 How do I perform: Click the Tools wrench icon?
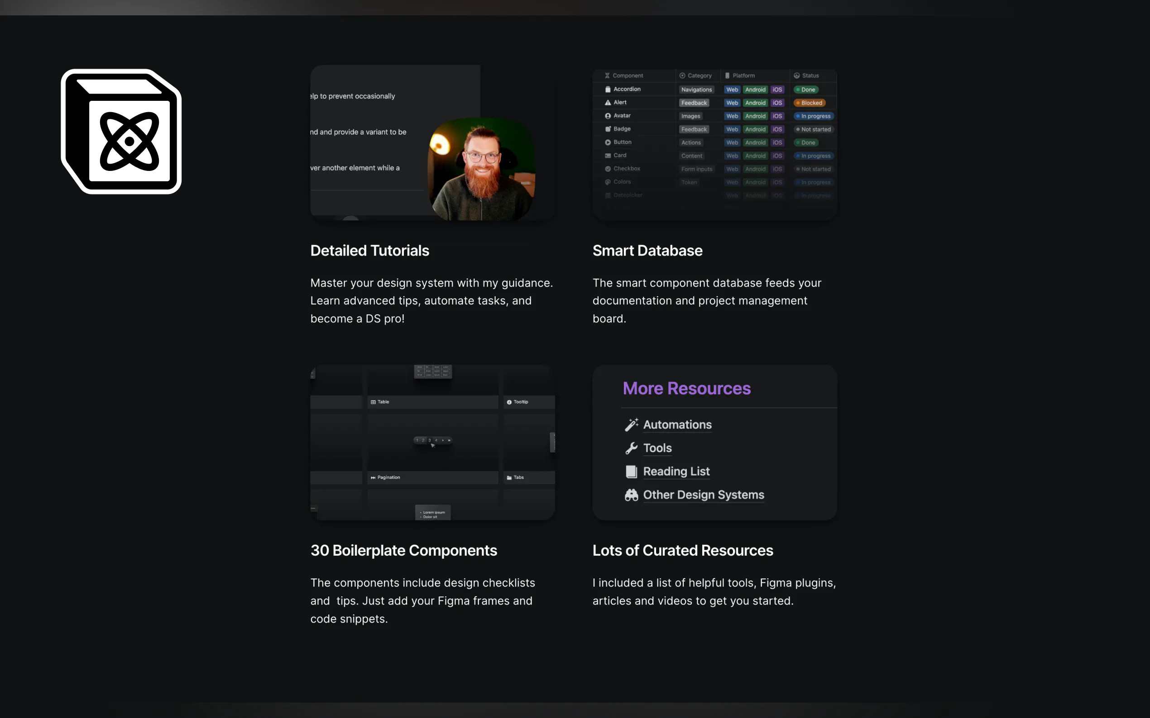point(631,448)
